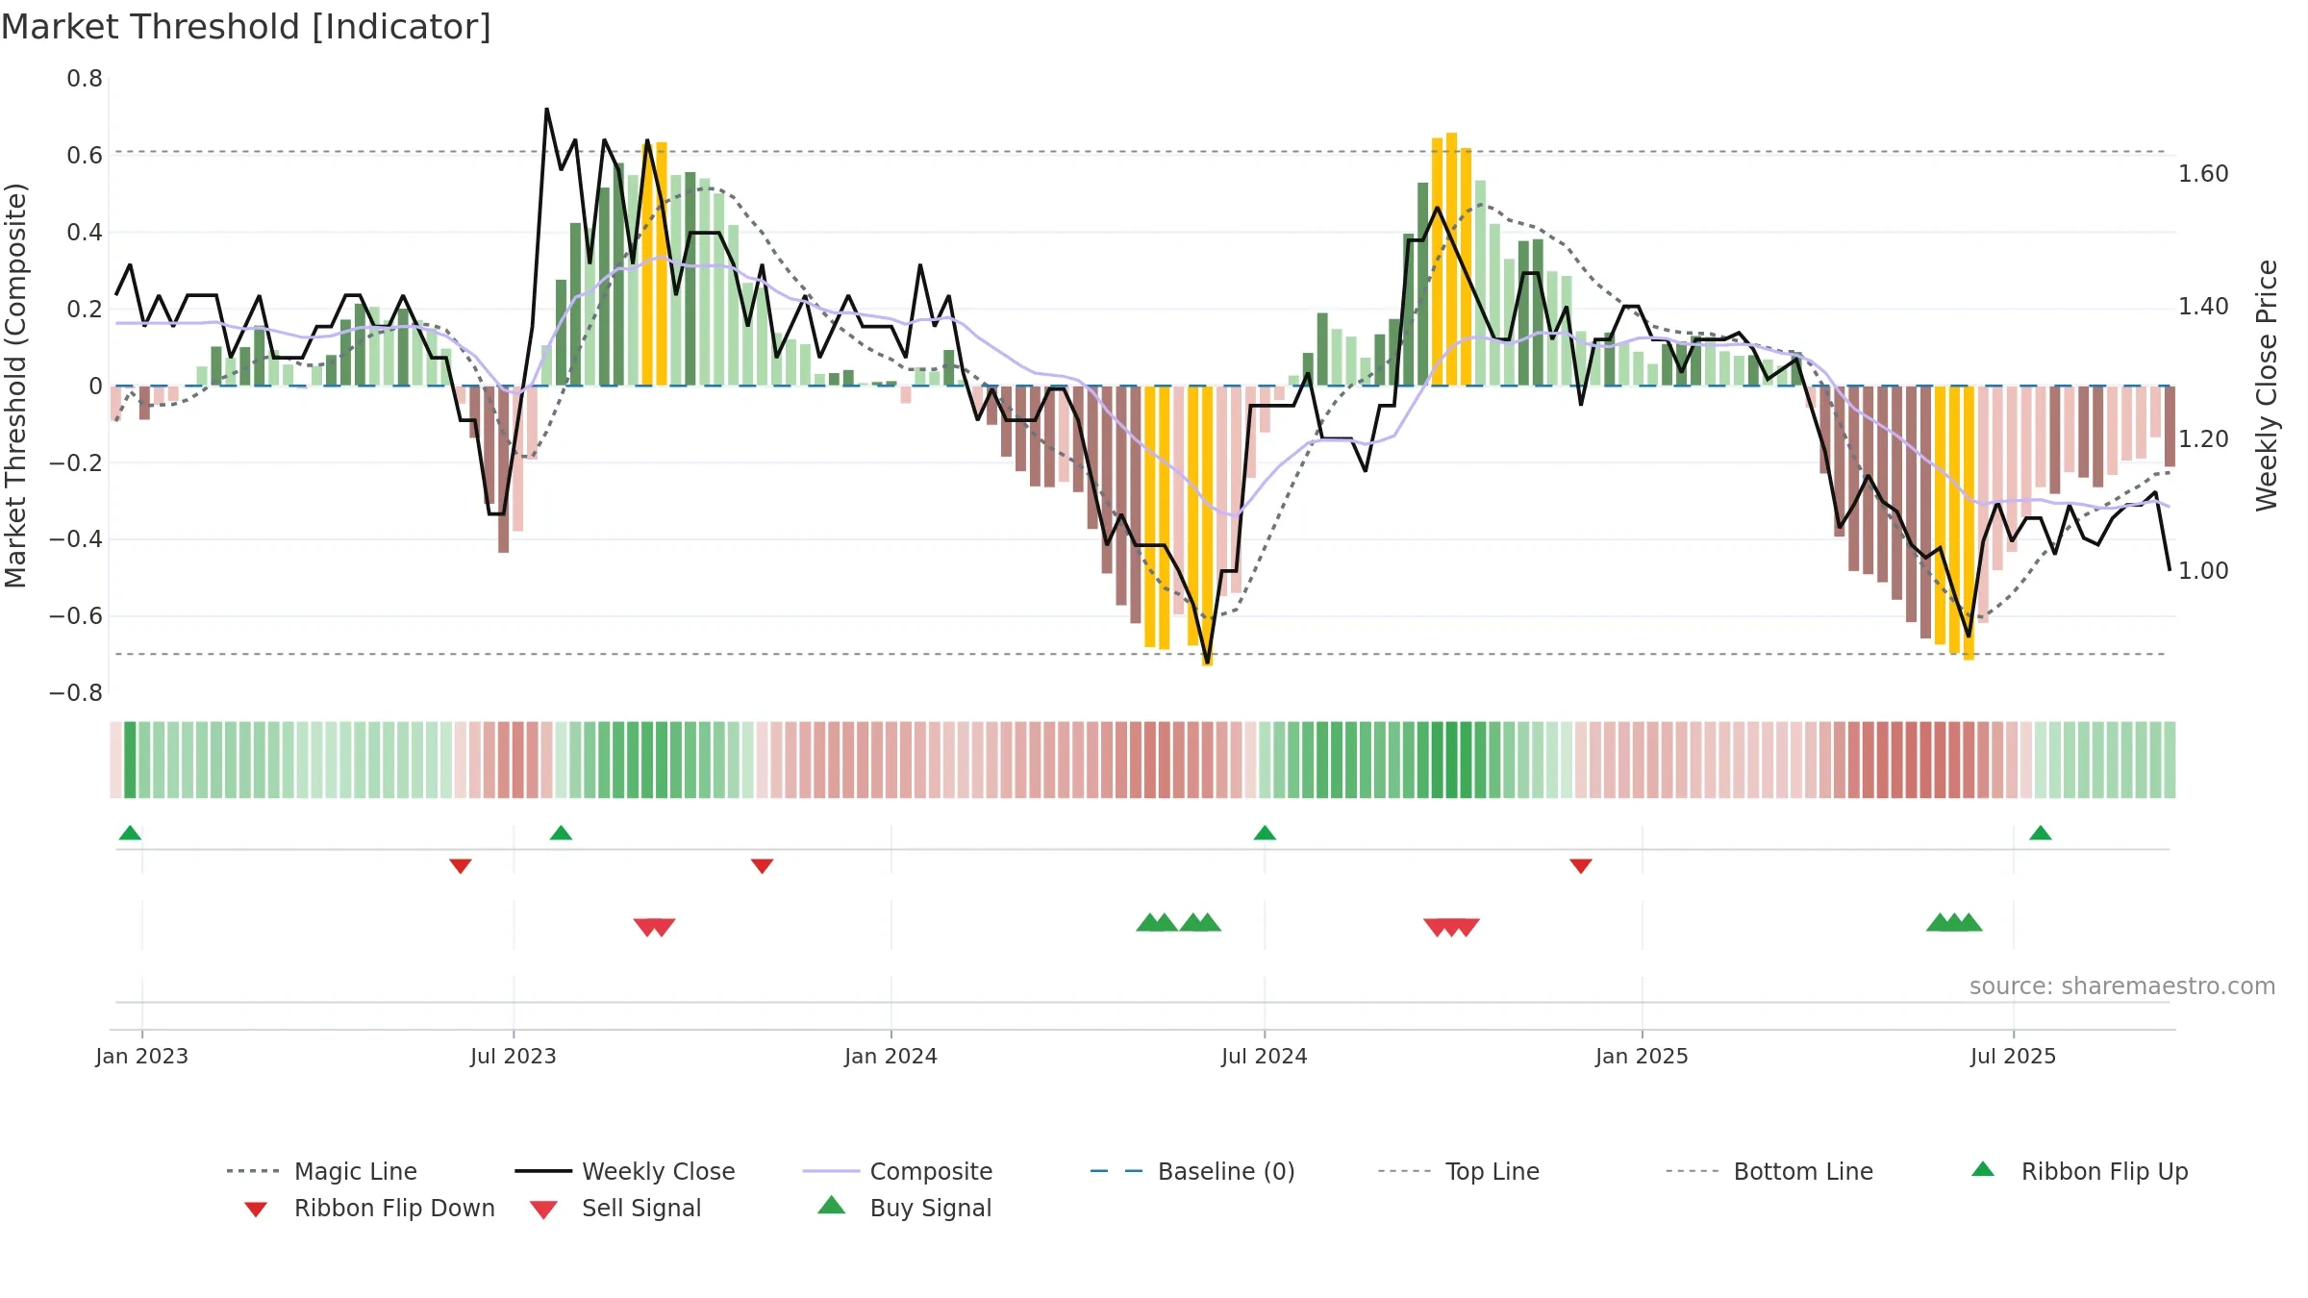Click the Jul 2024 axis label
The image size is (2308, 1298).
[x=1265, y=1057]
